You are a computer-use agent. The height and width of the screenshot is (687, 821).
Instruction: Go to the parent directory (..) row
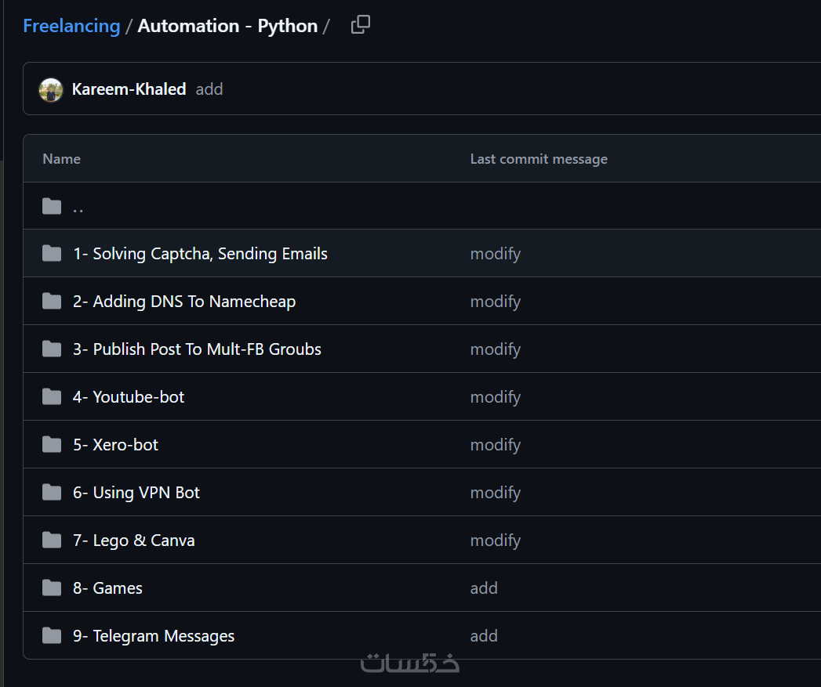coord(78,207)
